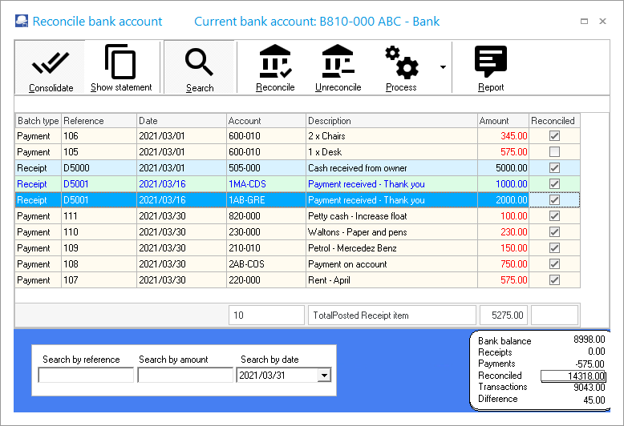
Task: Click the Description column header
Action: click(x=391, y=121)
